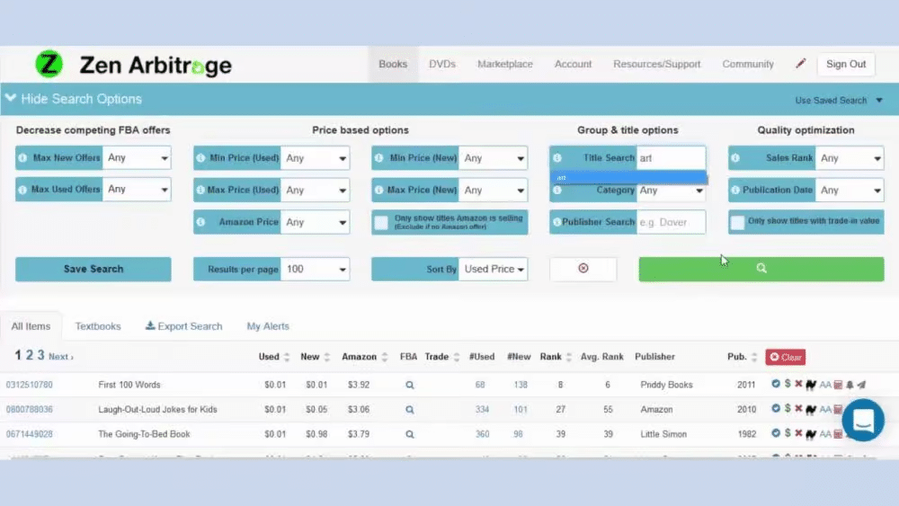This screenshot has width=899, height=506.
Task: Click the red circle reset search button
Action: [583, 268]
